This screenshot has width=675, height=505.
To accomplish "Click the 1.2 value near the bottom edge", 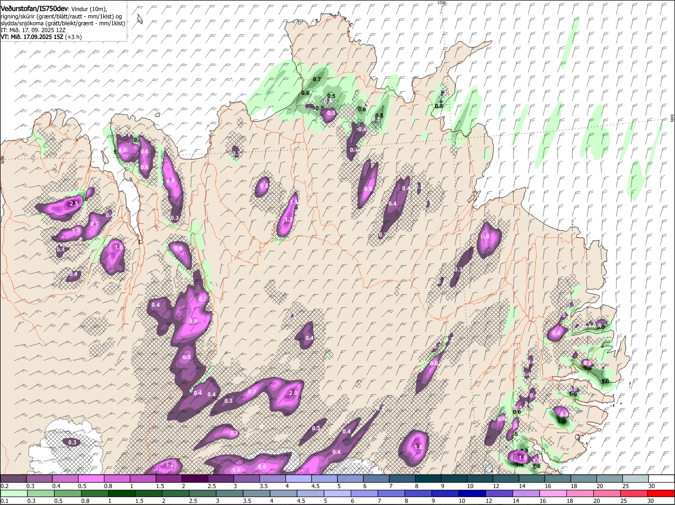I will [170, 465].
